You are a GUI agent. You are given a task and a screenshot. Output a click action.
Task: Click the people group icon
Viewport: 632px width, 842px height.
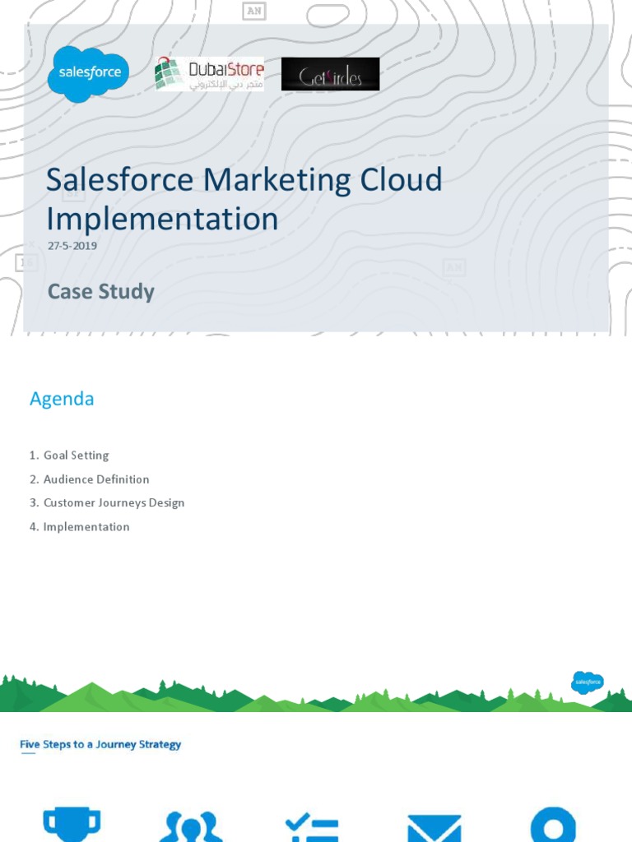click(x=191, y=826)
